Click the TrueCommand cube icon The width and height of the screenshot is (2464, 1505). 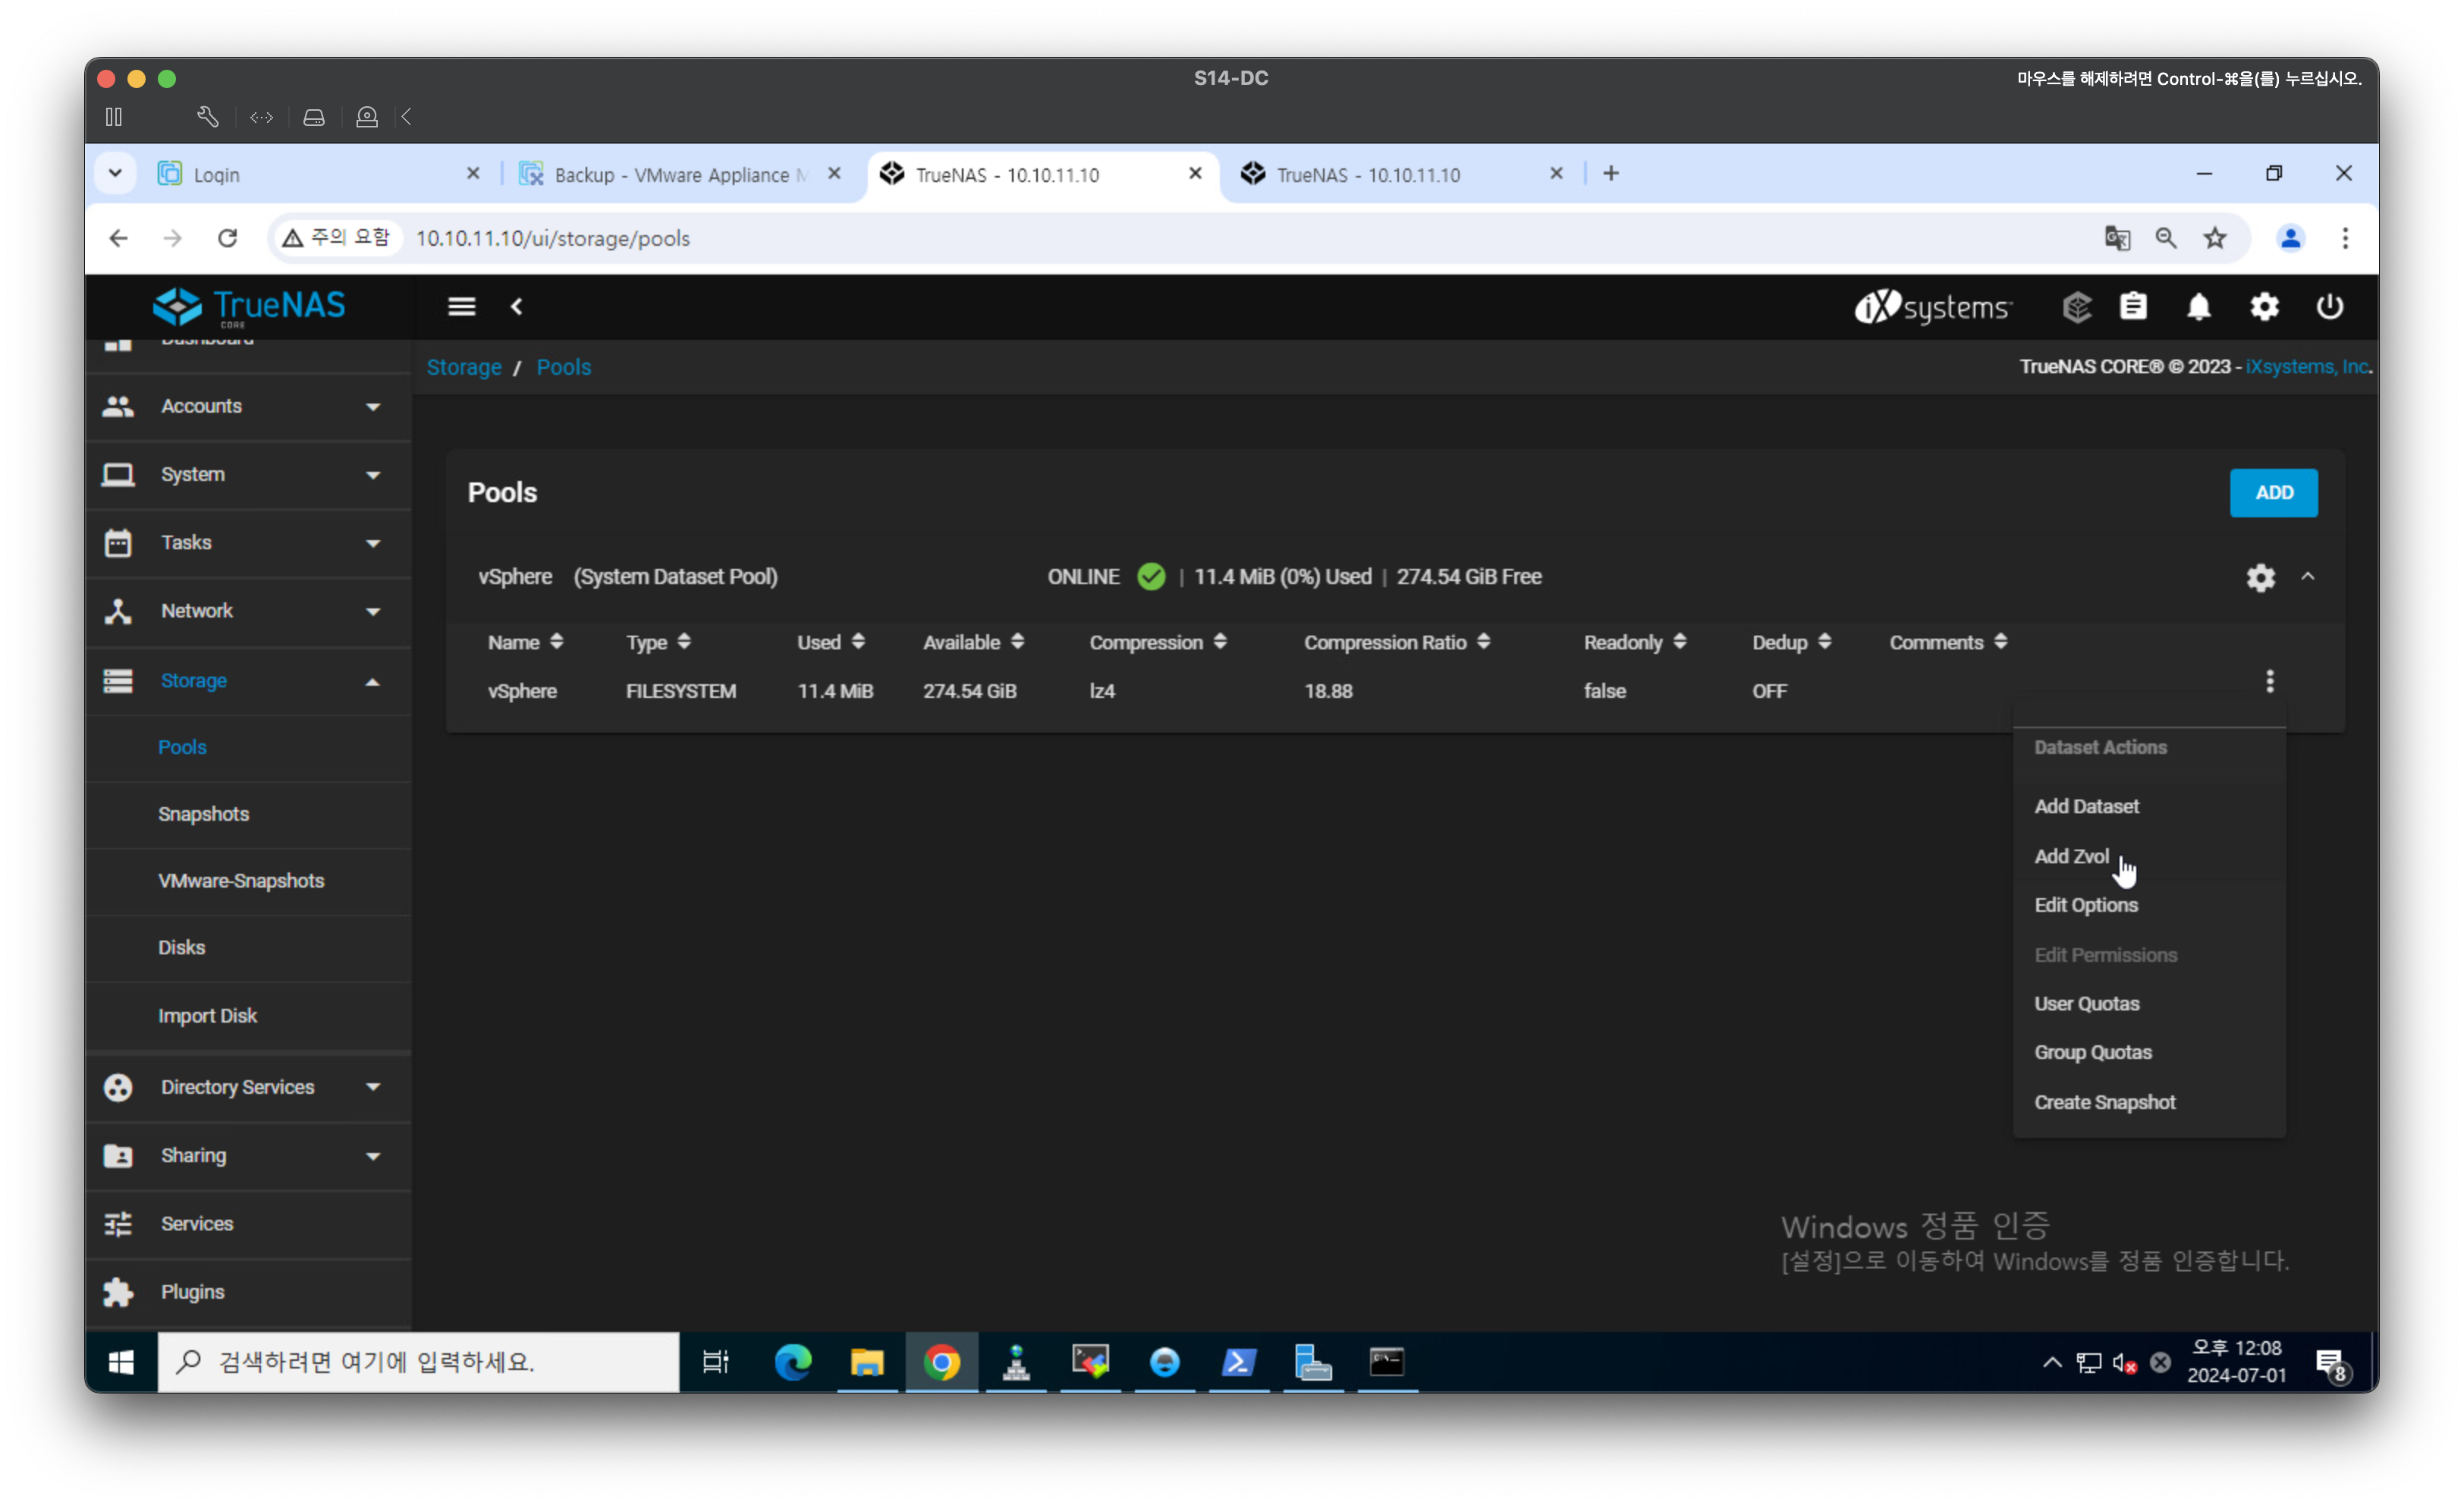(2076, 307)
